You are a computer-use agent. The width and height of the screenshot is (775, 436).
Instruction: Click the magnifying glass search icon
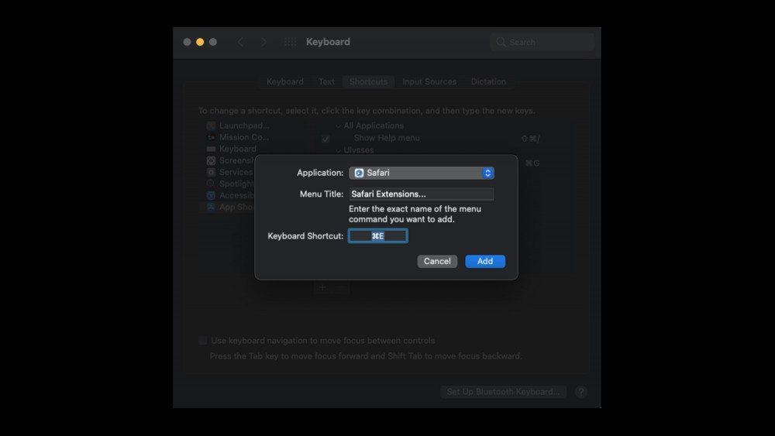point(501,42)
